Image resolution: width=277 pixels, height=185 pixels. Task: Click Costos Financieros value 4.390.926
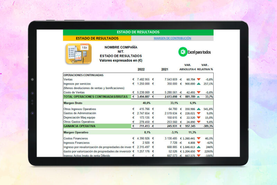[143, 138]
